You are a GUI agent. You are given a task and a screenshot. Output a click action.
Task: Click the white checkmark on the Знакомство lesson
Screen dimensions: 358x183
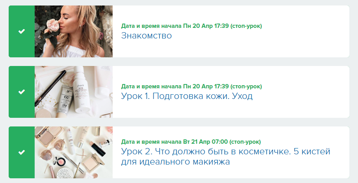[22, 31]
